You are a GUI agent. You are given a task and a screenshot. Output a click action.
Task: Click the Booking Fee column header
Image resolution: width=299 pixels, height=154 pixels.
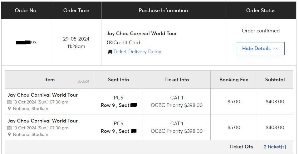pos(234,79)
